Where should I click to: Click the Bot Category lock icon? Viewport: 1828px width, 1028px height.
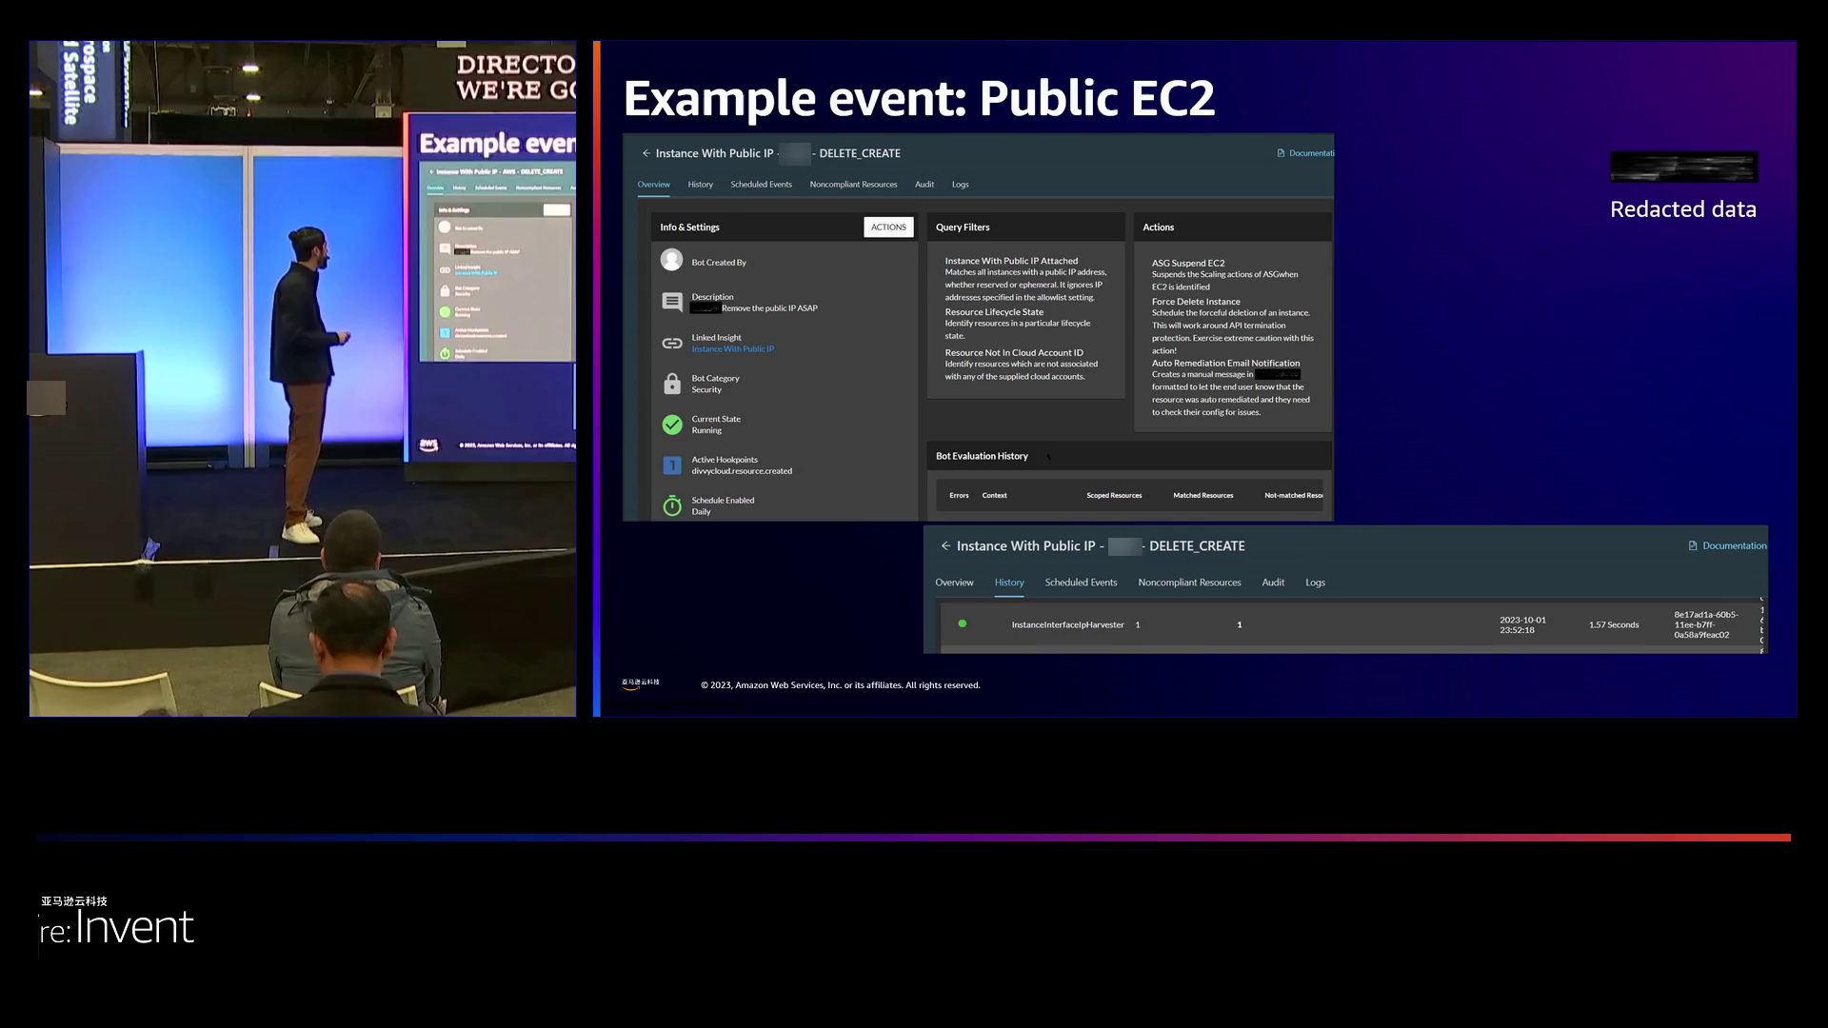coord(672,384)
